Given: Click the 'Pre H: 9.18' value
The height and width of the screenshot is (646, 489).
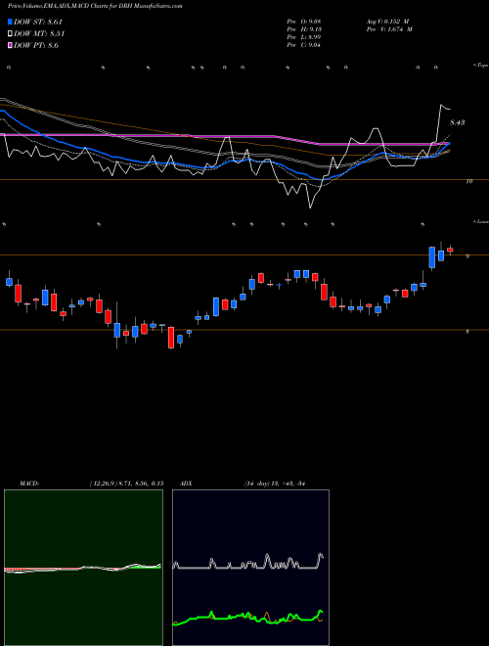Looking at the screenshot, I should pos(304,29).
